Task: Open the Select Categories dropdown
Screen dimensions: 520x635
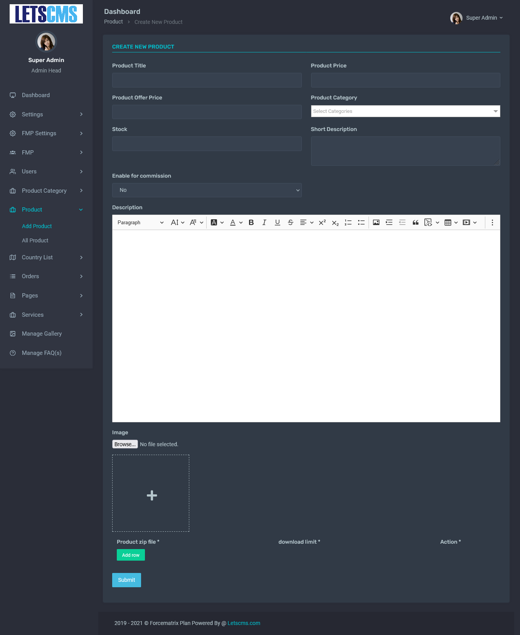Action: click(x=405, y=111)
